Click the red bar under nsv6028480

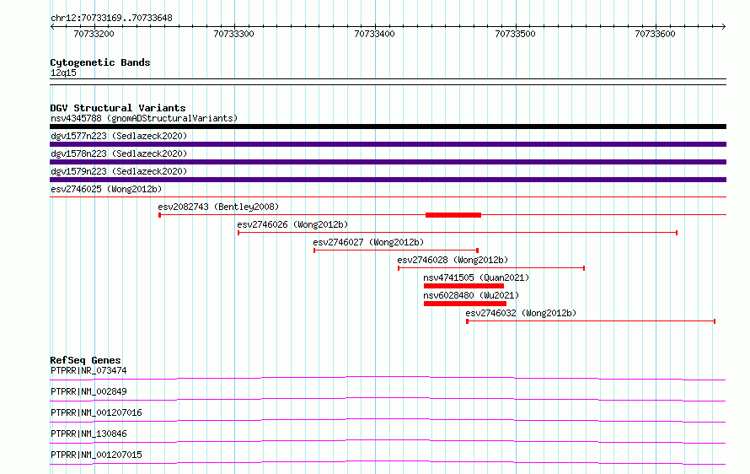pyautogui.click(x=465, y=304)
